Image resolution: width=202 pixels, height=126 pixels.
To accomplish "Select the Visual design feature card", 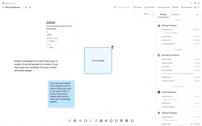I will coord(61,35).
